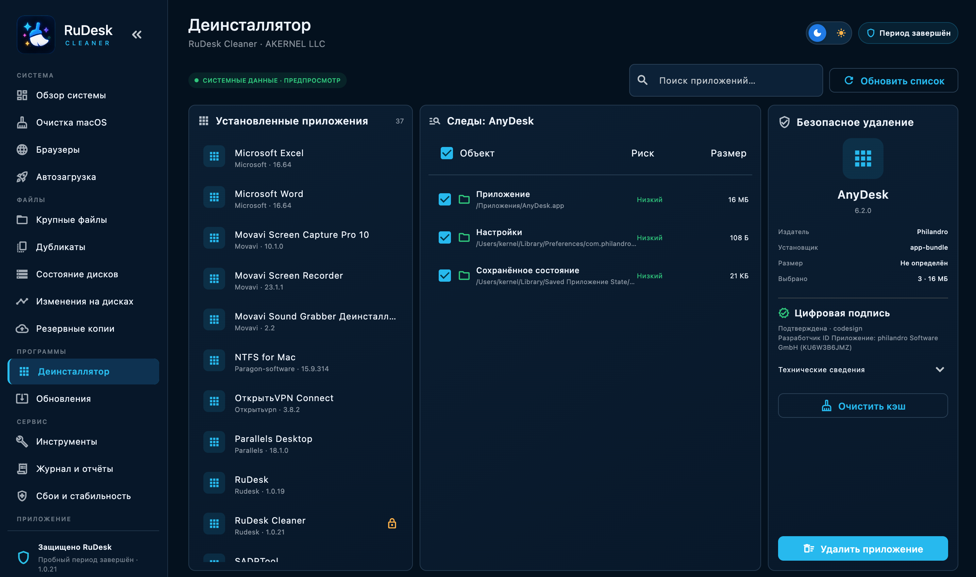Image resolution: width=976 pixels, height=577 pixels.
Task: Select Movavi Screen Capture Pro 10 icon
Action: [x=214, y=238]
